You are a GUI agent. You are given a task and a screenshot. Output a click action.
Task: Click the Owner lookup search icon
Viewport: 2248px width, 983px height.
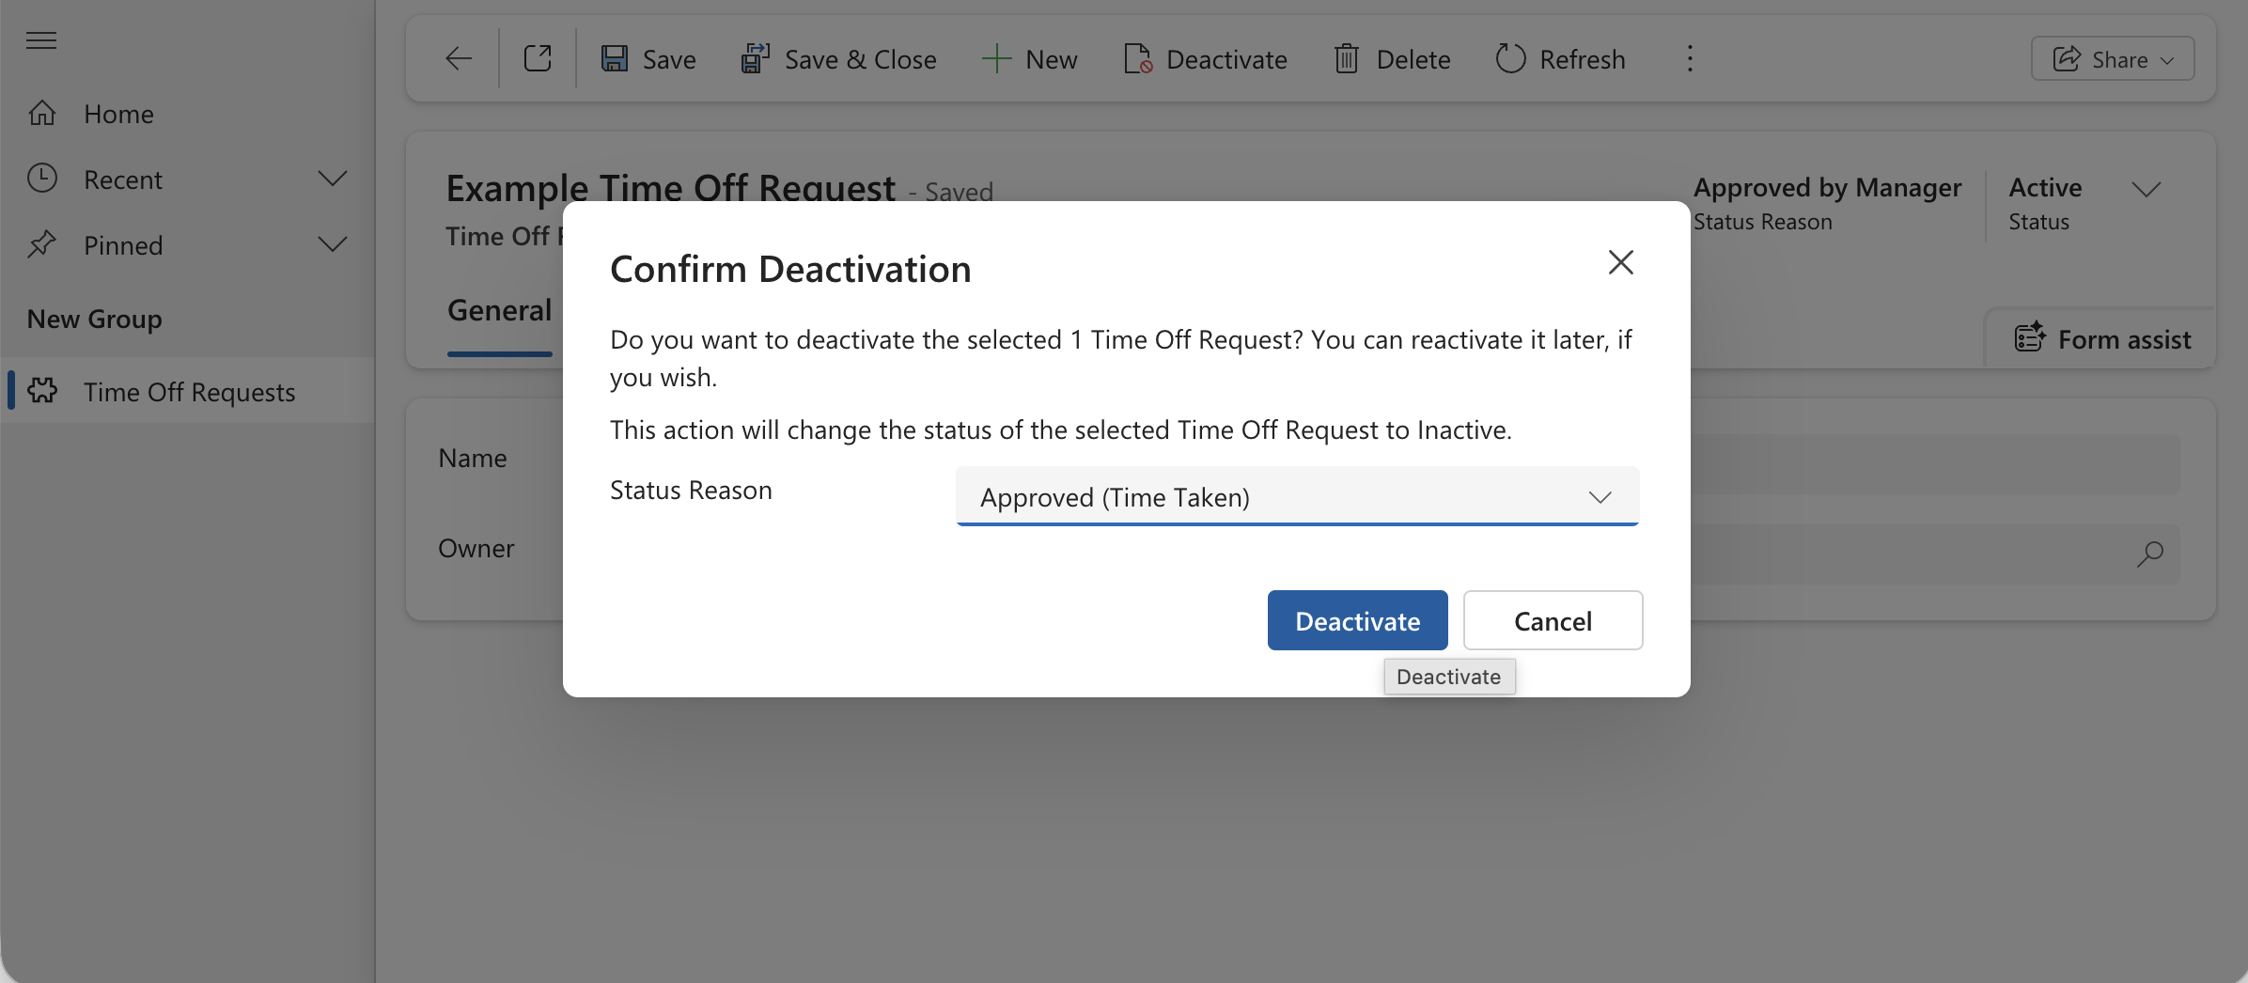(2150, 554)
